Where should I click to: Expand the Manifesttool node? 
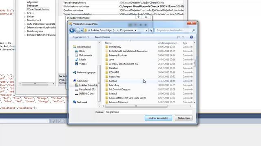pos(25,20)
